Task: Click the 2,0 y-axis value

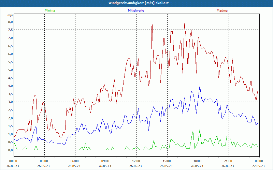Action: pyautogui.click(x=11, y=118)
